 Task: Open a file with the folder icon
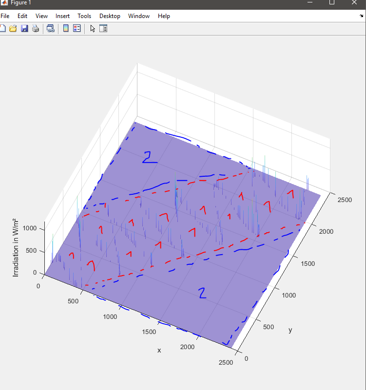(13, 29)
